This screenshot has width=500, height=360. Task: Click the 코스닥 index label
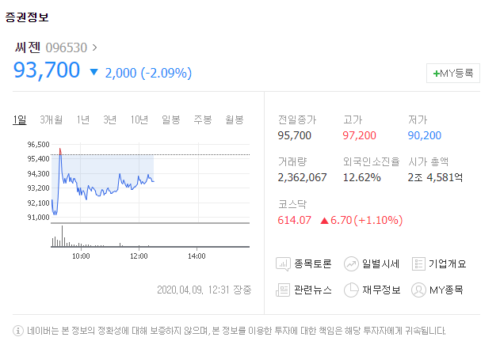292,204
